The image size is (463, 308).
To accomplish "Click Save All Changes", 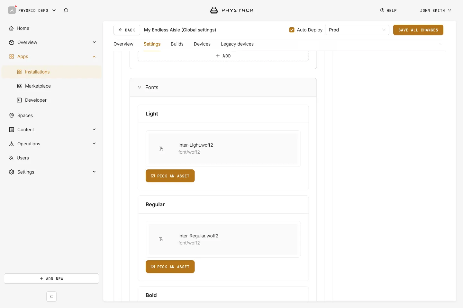I will pyautogui.click(x=418, y=30).
